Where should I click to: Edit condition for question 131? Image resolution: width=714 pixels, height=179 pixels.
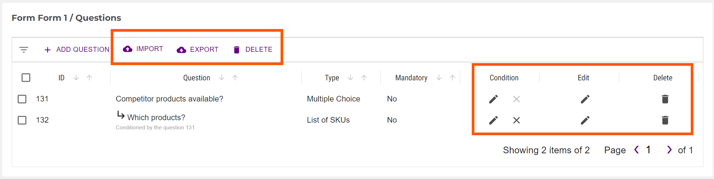[x=493, y=99]
